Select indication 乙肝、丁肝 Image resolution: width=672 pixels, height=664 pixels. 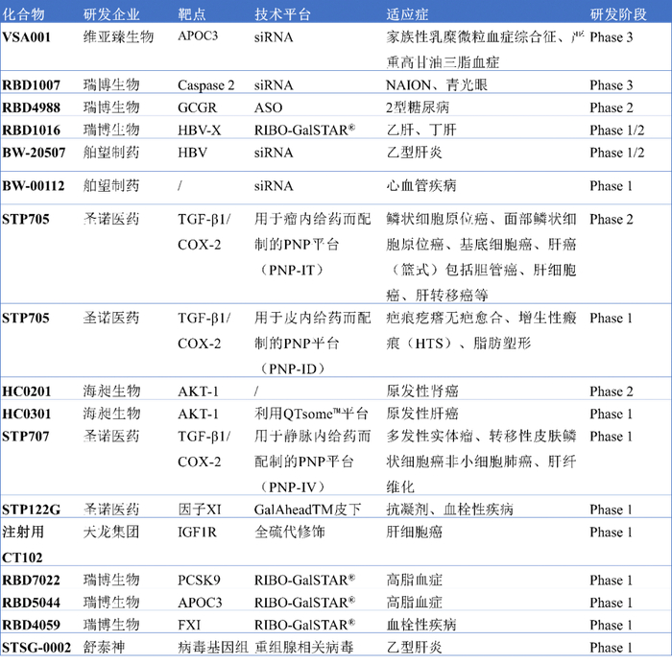[421, 130]
